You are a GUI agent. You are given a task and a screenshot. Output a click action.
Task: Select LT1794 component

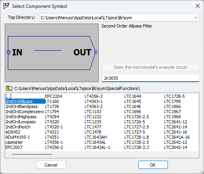(52, 112)
